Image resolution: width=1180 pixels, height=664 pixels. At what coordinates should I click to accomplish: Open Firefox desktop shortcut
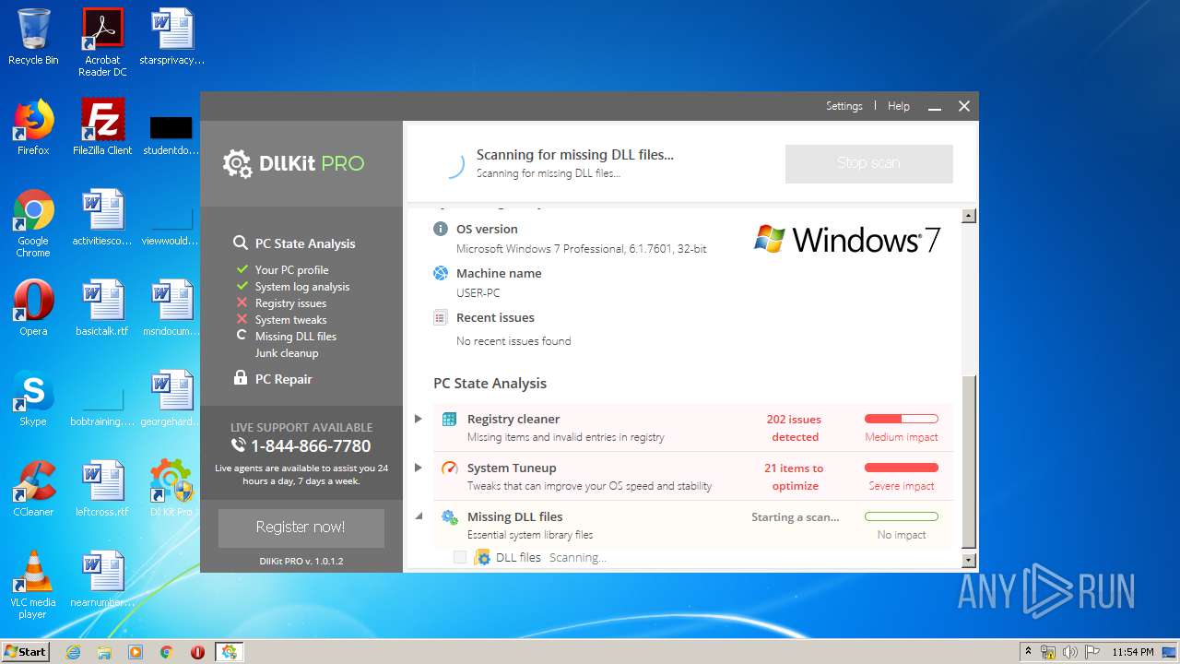click(33, 127)
